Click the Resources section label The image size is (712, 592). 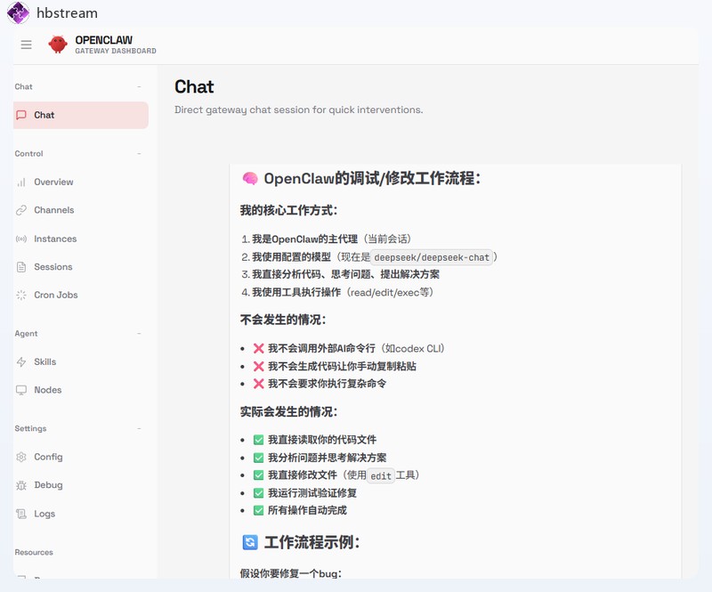pyautogui.click(x=34, y=553)
